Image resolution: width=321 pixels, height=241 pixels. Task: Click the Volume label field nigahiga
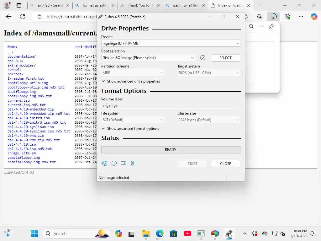171,105
